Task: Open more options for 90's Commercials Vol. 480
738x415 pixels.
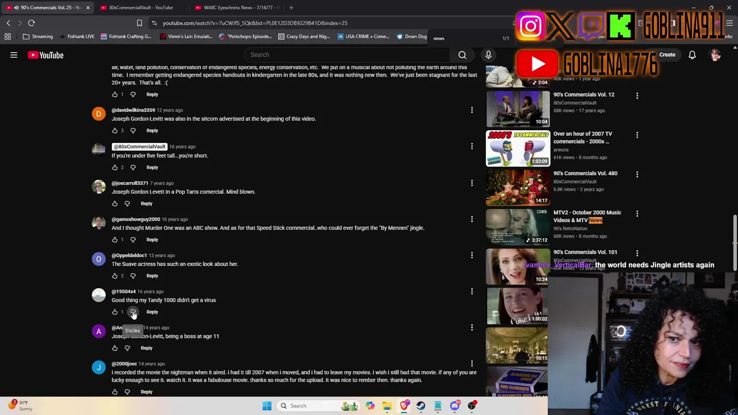Action: (x=637, y=174)
